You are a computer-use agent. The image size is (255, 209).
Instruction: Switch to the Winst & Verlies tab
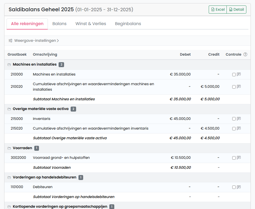tap(91, 24)
